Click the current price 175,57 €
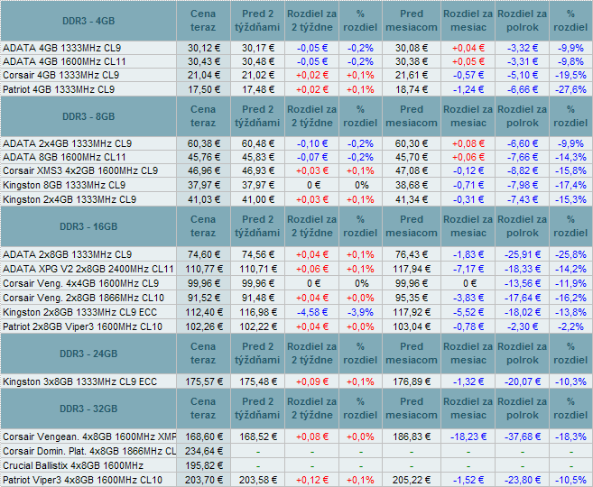The height and width of the screenshot is (487, 593). coord(204,381)
